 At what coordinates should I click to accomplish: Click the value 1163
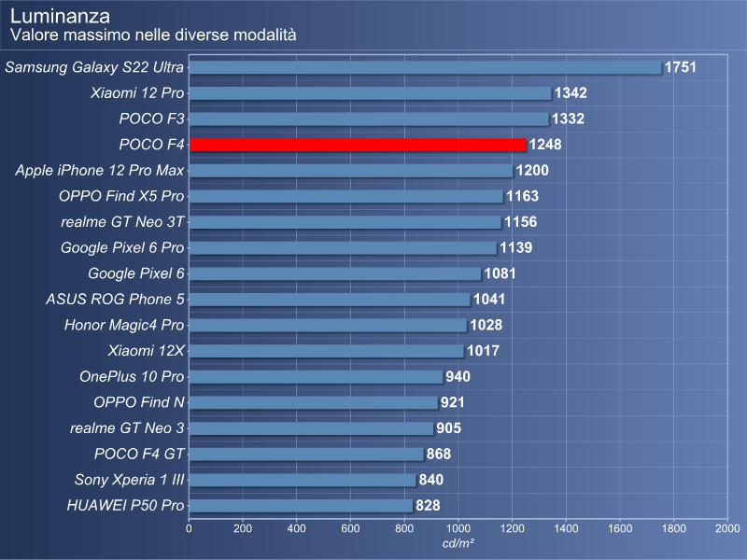click(522, 196)
